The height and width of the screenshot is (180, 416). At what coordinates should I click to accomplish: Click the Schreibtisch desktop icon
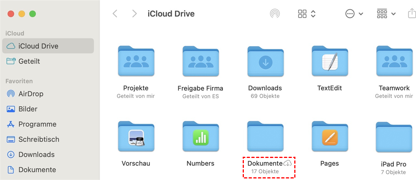[11, 139]
